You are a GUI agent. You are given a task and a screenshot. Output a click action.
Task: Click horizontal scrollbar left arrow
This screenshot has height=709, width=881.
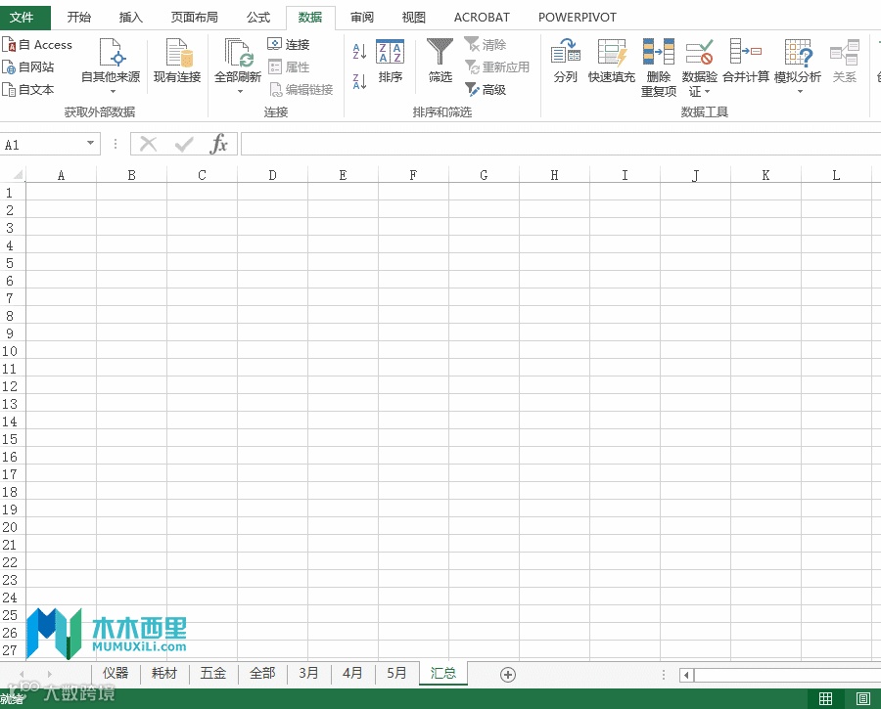tap(686, 675)
